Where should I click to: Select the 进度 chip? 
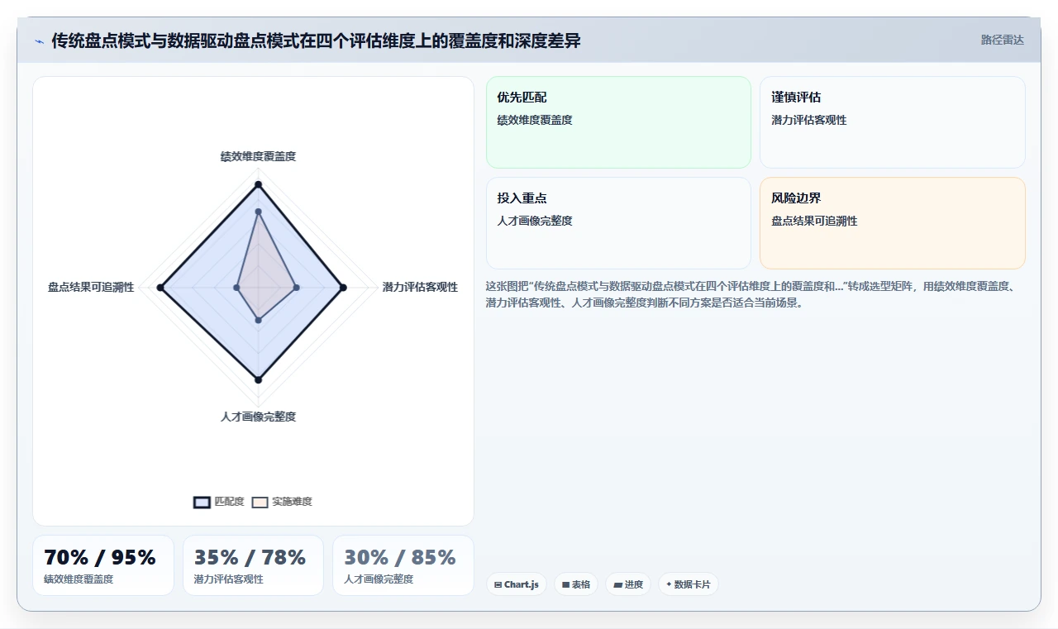click(x=628, y=584)
